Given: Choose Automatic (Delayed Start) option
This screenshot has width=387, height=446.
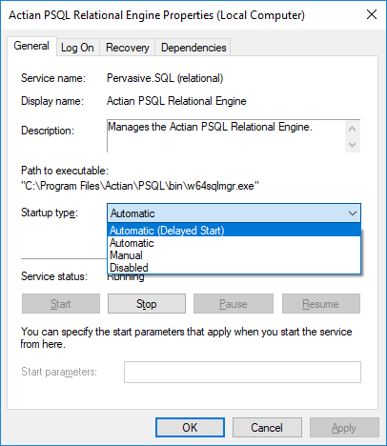Looking at the screenshot, I should pyautogui.click(x=234, y=231).
